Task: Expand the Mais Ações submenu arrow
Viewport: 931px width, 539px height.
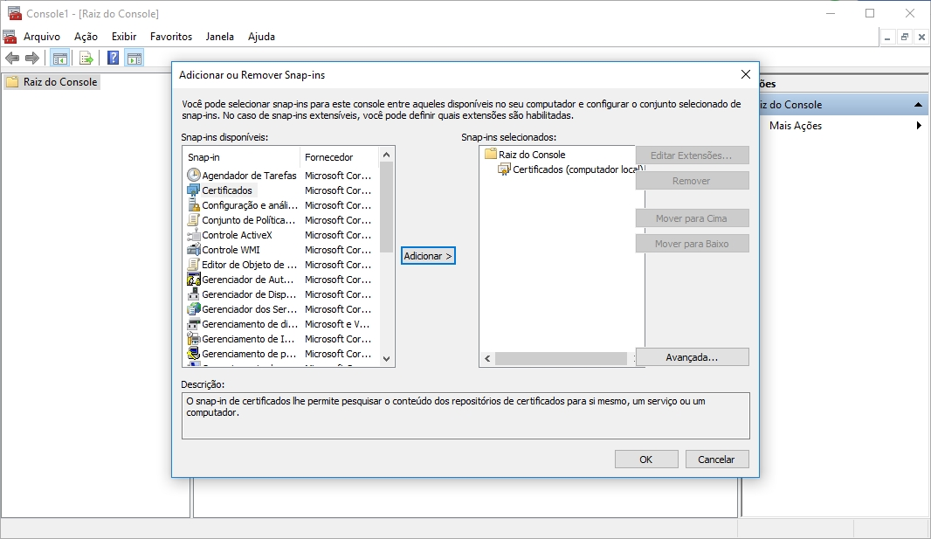Action: [919, 125]
